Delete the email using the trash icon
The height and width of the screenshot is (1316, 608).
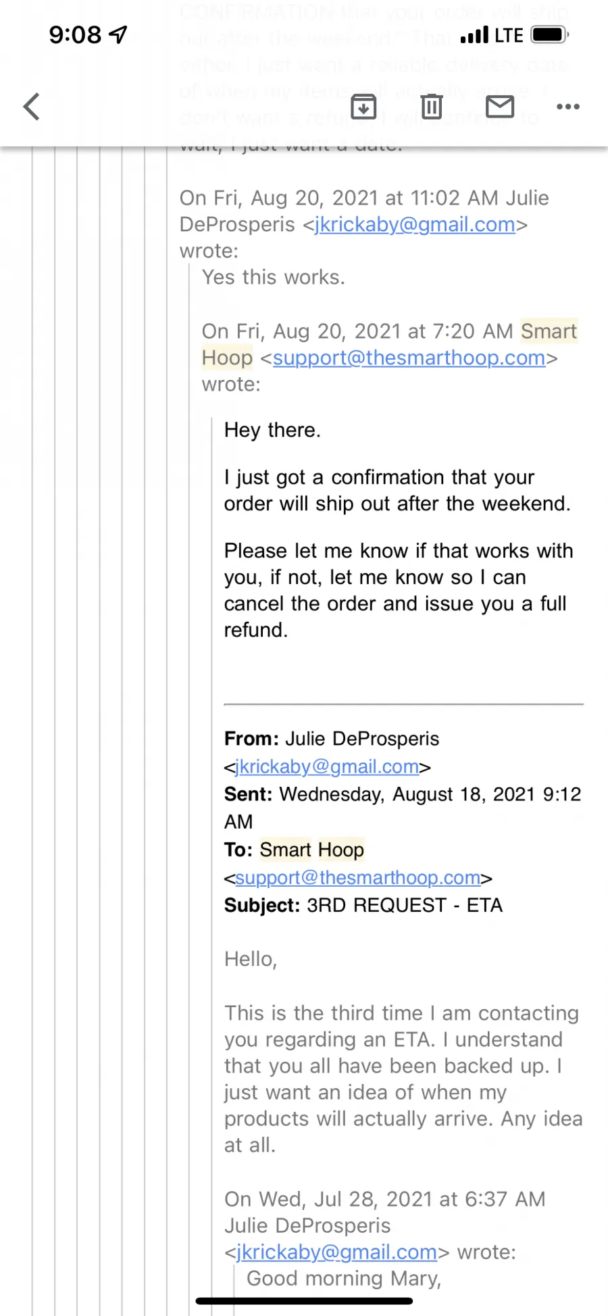[432, 106]
